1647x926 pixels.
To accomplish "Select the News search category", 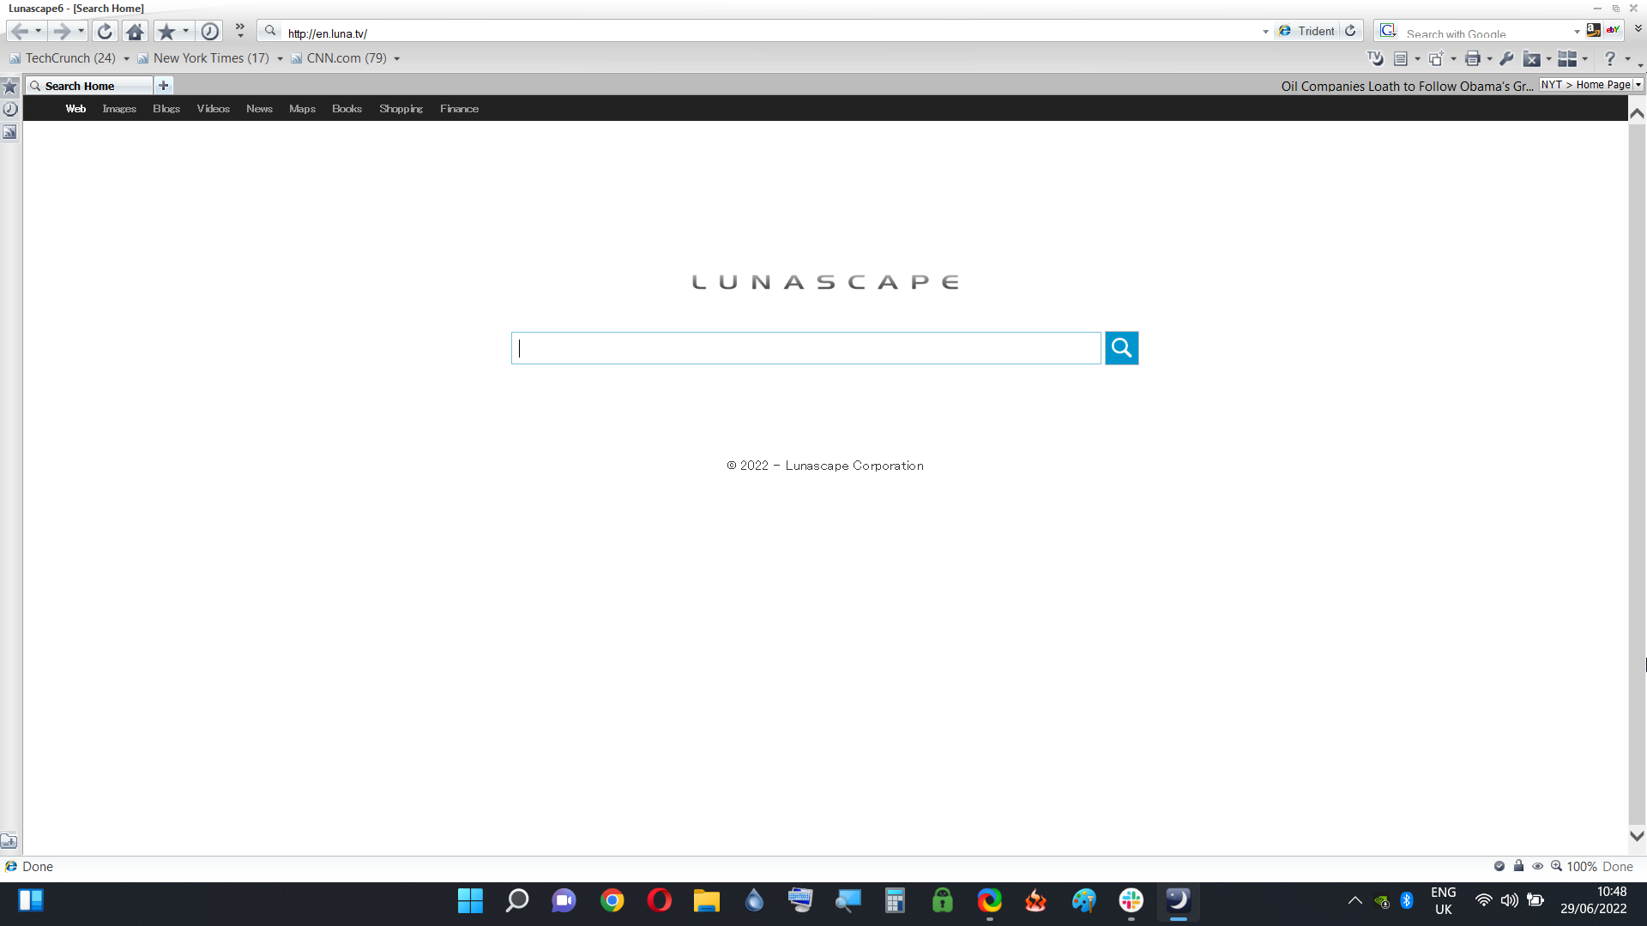I will (x=259, y=109).
